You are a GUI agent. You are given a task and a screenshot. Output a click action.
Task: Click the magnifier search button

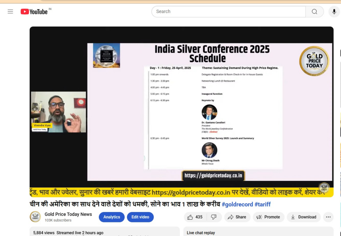pos(314,12)
